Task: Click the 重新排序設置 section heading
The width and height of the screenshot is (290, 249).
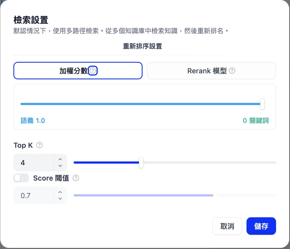Action: (143, 46)
